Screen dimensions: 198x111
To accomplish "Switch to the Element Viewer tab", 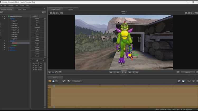I will (x=22, y=9).
